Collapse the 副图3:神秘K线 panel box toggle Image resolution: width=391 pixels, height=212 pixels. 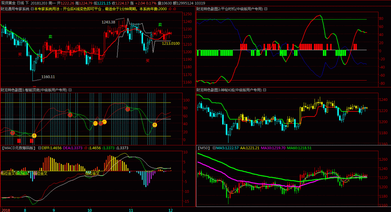pyautogui.click(x=265, y=90)
